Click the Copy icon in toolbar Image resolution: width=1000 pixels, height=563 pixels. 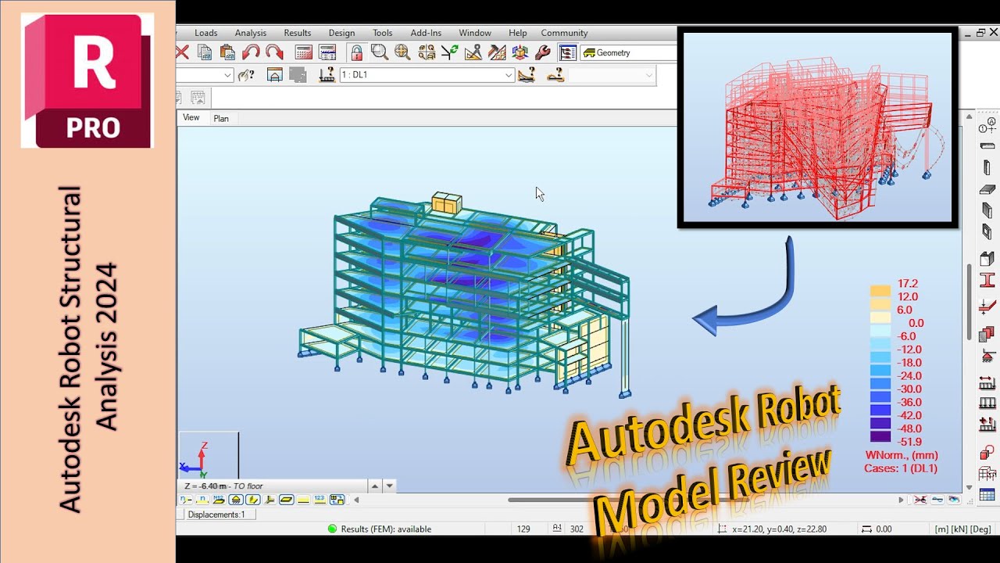[205, 52]
